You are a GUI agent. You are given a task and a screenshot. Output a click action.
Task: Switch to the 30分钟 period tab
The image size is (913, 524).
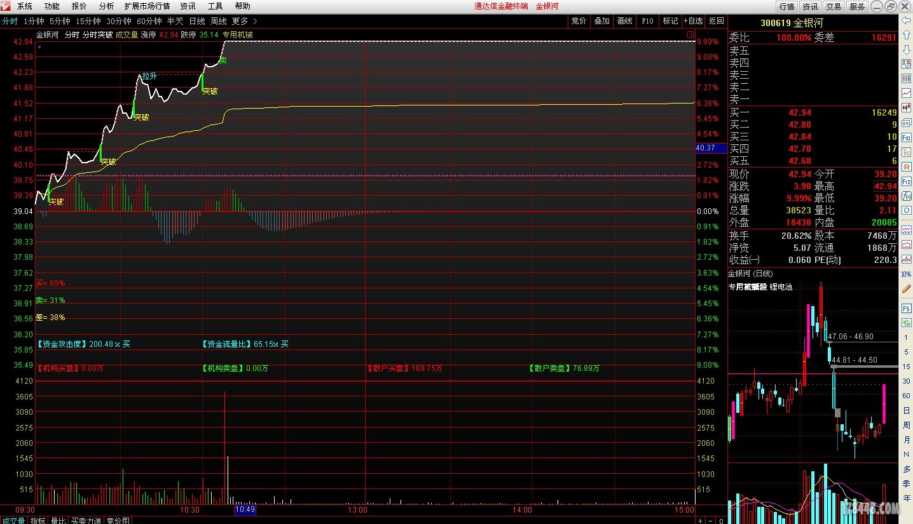(x=119, y=21)
